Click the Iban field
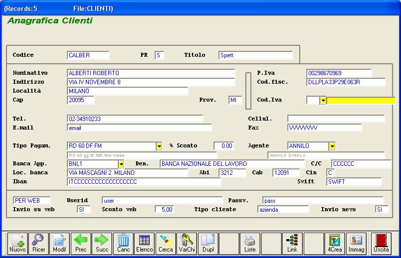The height and width of the screenshot is (258, 401). click(144, 182)
